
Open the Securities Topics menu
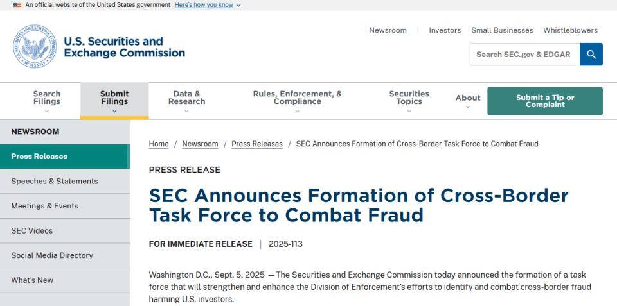point(409,101)
